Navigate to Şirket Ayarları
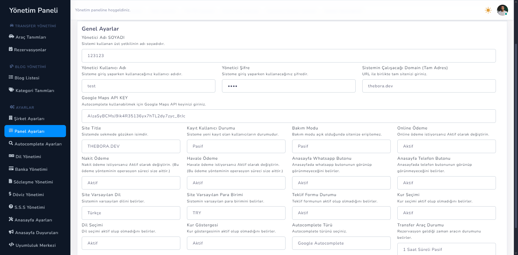Image resolution: width=518 pixels, height=255 pixels. pyautogui.click(x=35, y=118)
